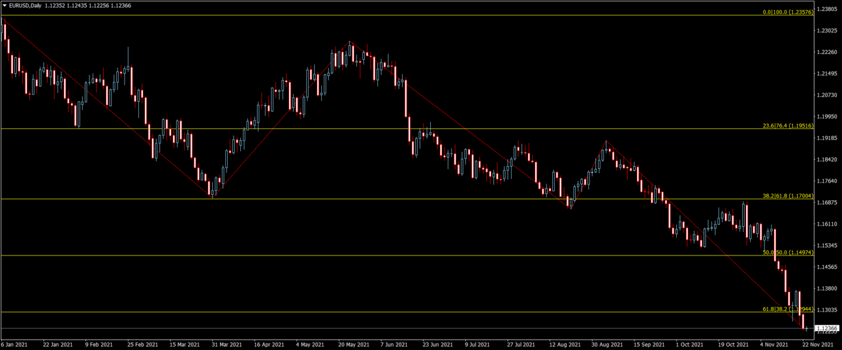842x350 pixels.
Task: Select the 23.6|76.4 (1.19516) Fibonacci label
Action: 788,126
